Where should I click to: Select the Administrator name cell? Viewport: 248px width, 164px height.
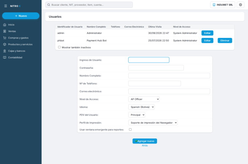click(x=94, y=33)
